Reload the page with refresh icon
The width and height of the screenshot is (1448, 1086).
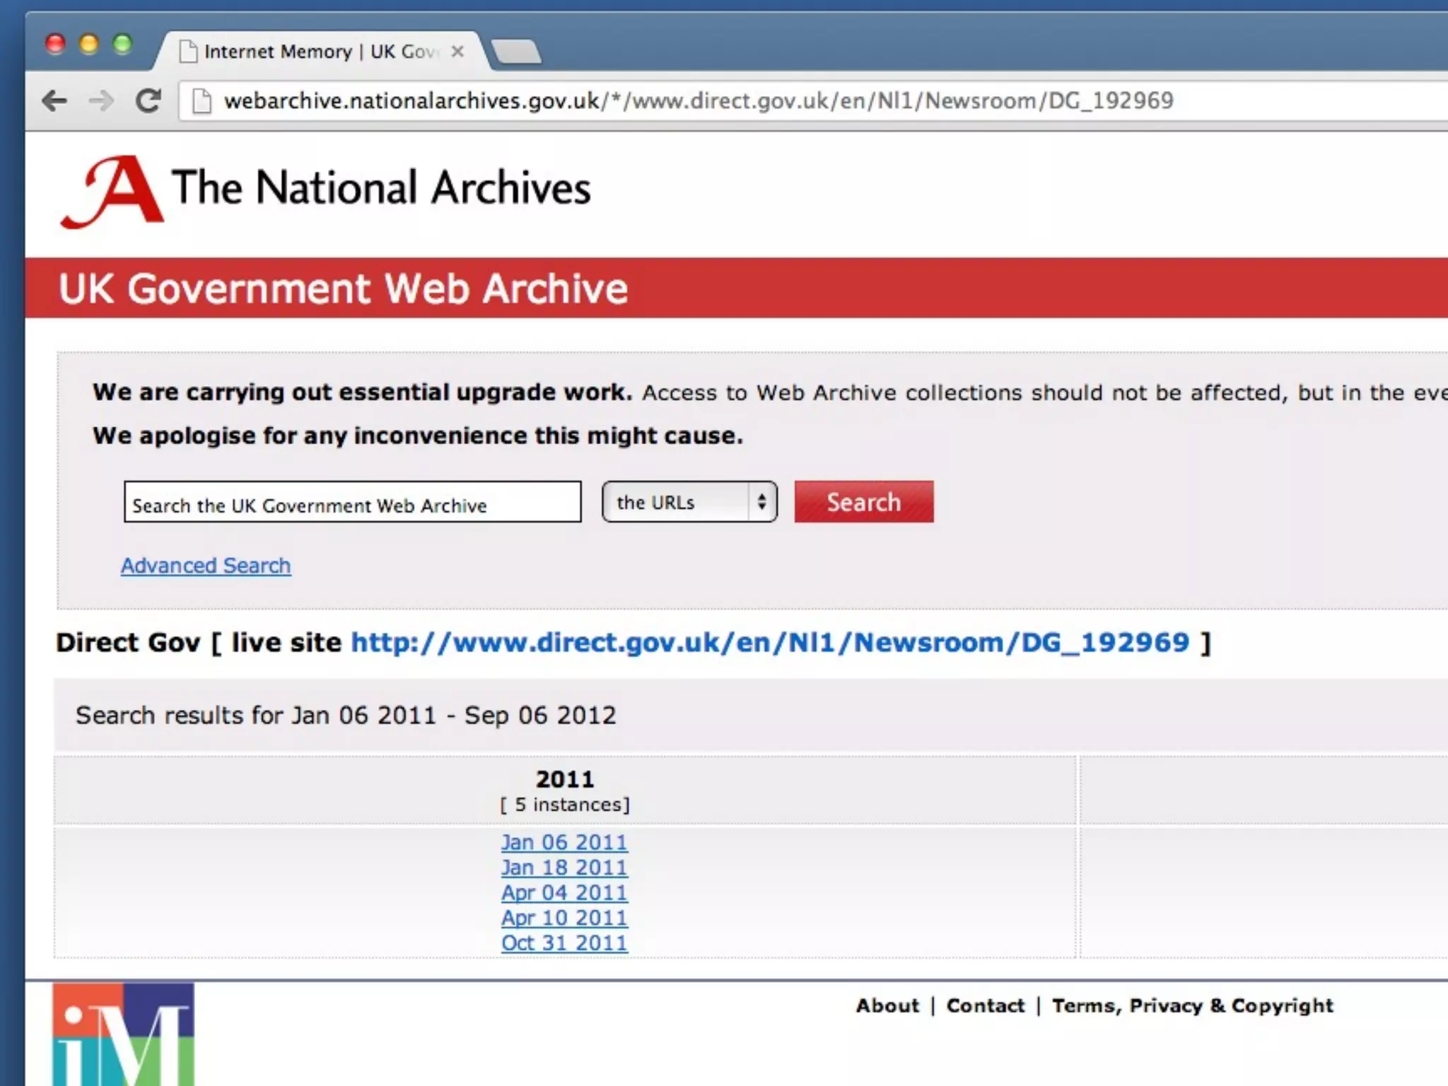148,101
